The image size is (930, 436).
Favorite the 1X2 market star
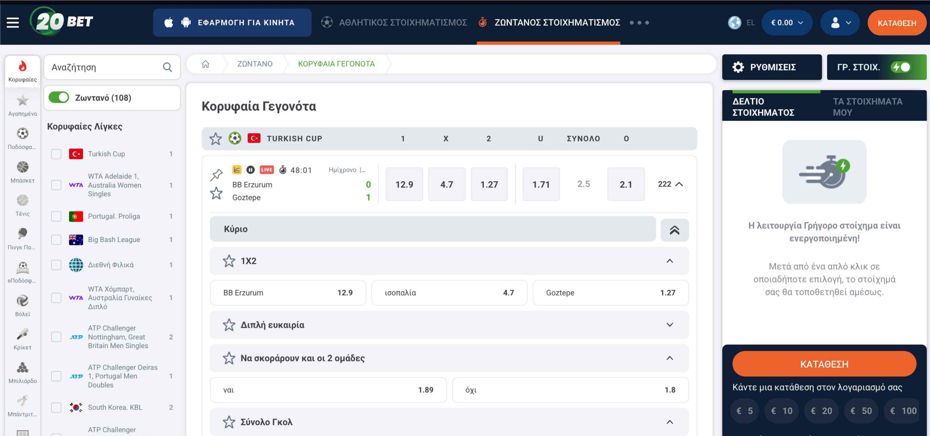point(229,261)
